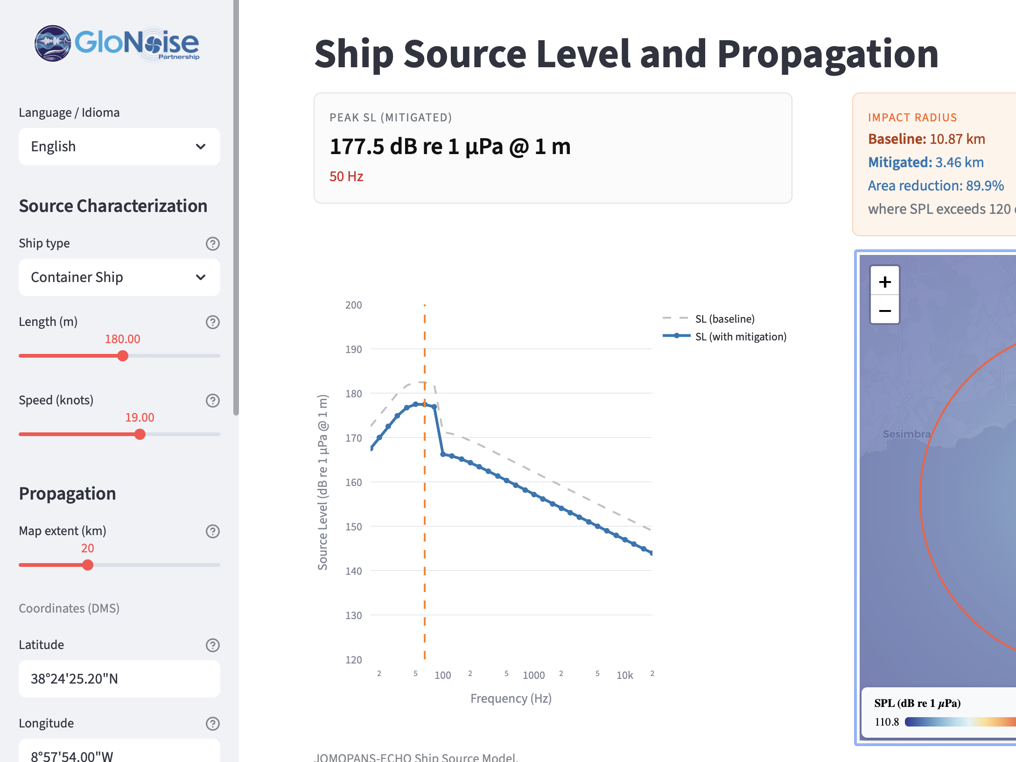The width and height of the screenshot is (1016, 762).
Task: Click the Map extent slider handle
Action: [x=88, y=565]
